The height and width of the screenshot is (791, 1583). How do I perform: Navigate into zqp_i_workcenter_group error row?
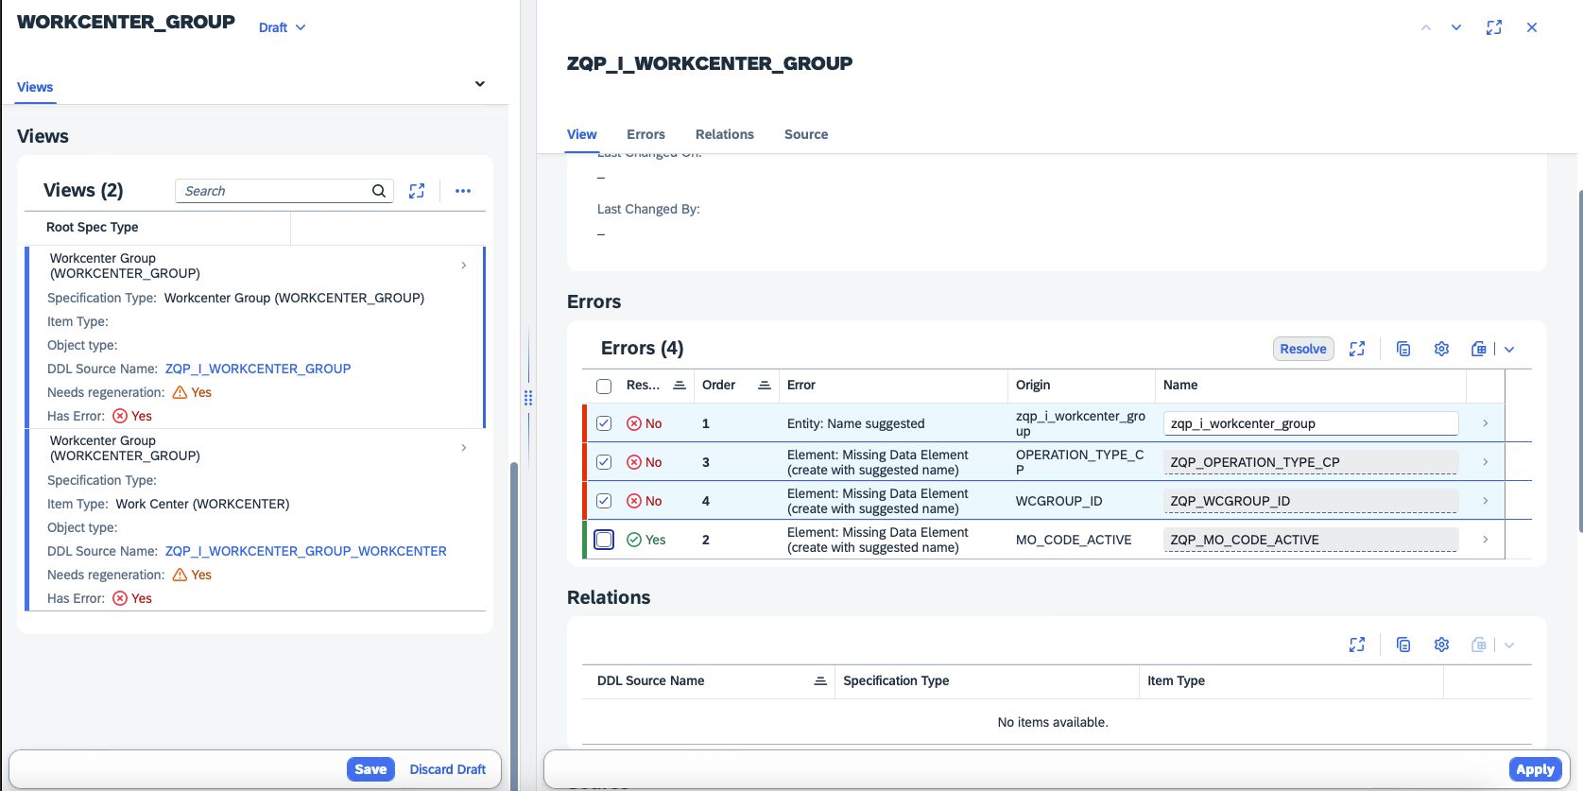click(1485, 423)
